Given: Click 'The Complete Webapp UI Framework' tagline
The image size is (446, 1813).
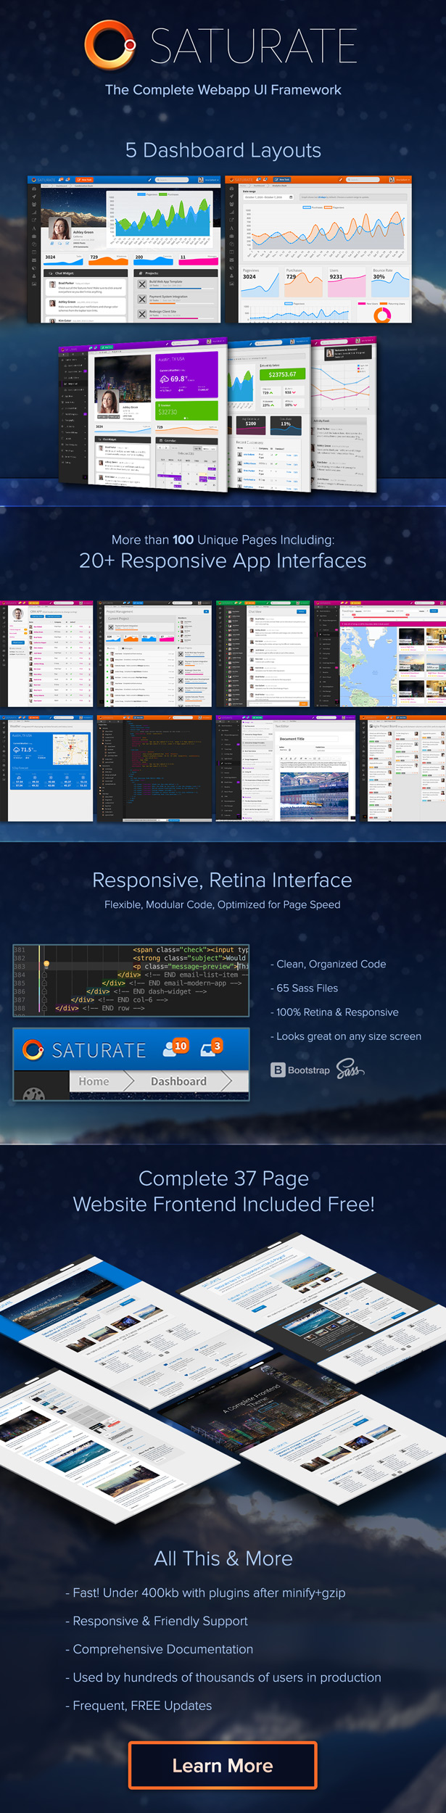Looking at the screenshot, I should pyautogui.click(x=223, y=90).
